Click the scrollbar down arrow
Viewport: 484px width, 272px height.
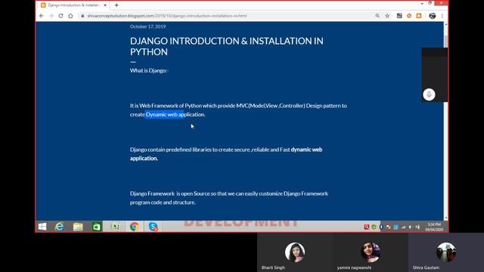point(445,218)
